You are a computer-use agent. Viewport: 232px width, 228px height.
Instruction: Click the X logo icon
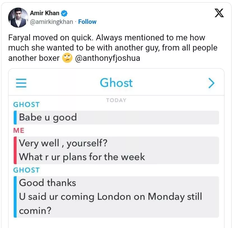click(x=219, y=13)
